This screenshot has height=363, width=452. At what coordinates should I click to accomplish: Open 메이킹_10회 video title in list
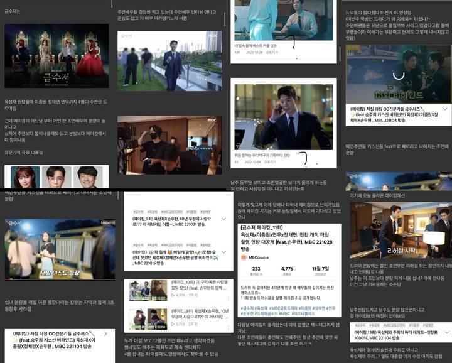coord(200,285)
